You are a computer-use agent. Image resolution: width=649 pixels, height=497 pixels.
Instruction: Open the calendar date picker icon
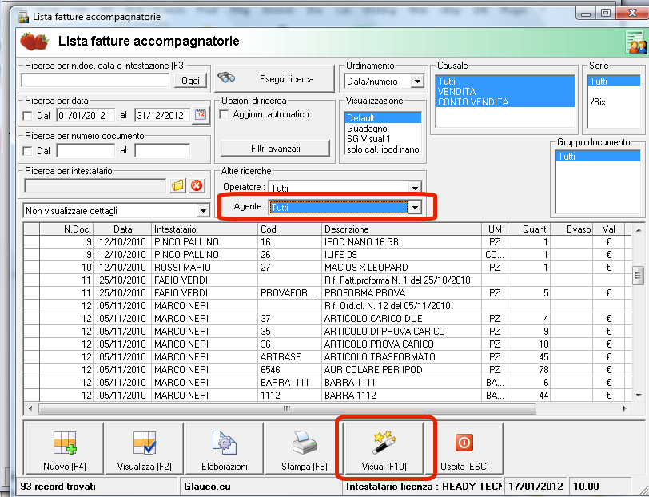coord(201,115)
